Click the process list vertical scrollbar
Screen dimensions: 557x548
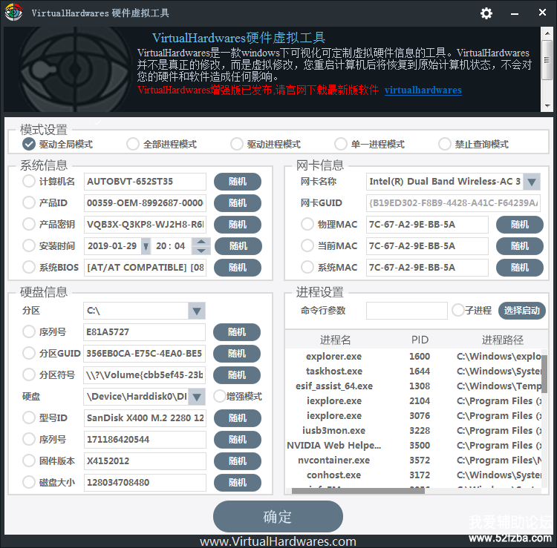tap(544, 373)
